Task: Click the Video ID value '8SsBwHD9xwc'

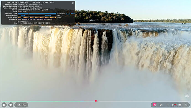Action: 23,2
